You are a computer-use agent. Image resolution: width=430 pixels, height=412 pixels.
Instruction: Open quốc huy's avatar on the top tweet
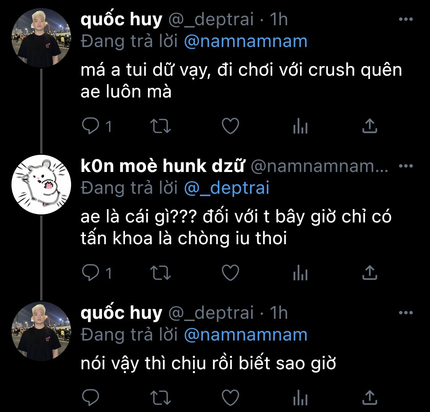point(41,38)
